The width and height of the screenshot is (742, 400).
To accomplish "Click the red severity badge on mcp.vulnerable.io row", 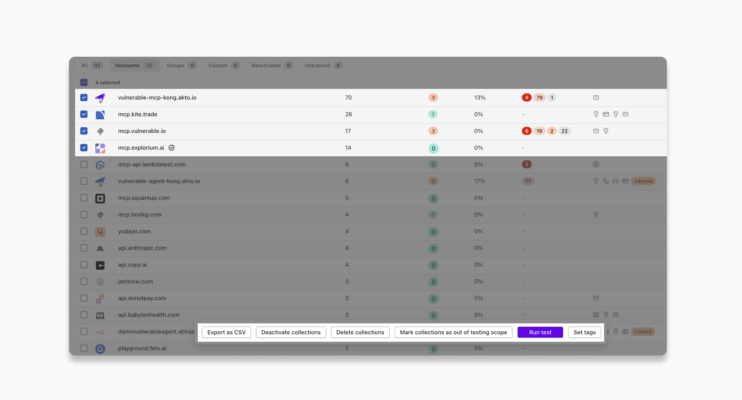I will point(527,131).
